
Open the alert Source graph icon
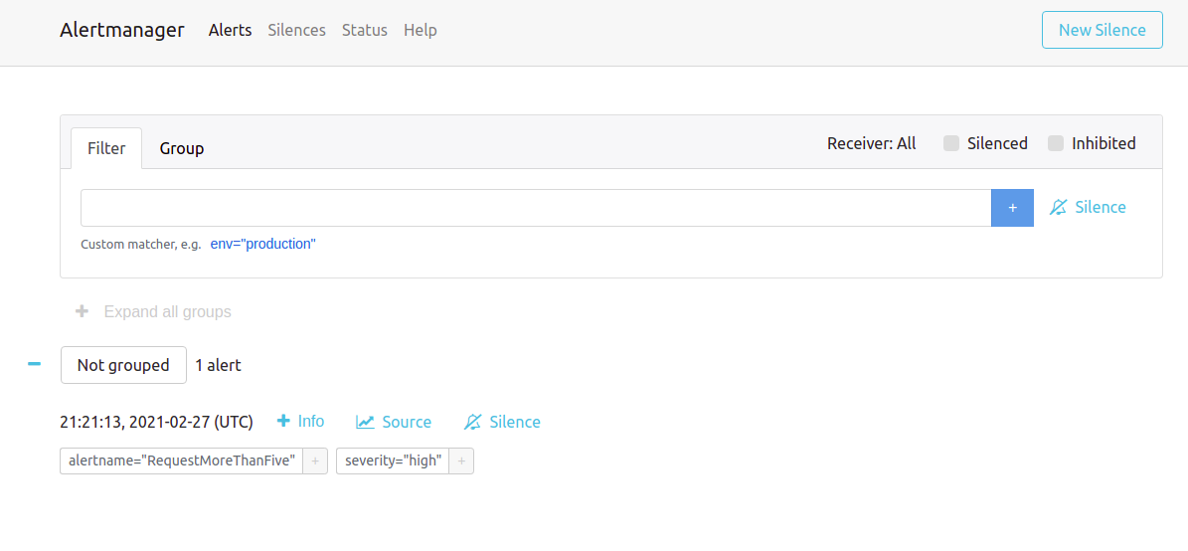pos(365,422)
